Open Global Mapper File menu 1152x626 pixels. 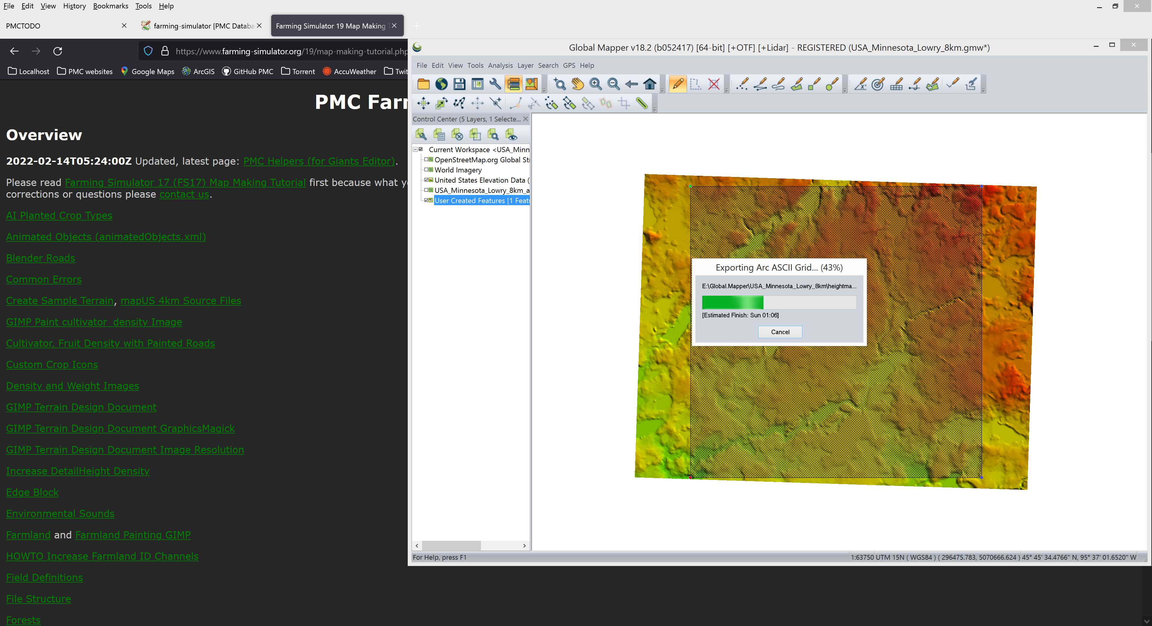click(422, 65)
